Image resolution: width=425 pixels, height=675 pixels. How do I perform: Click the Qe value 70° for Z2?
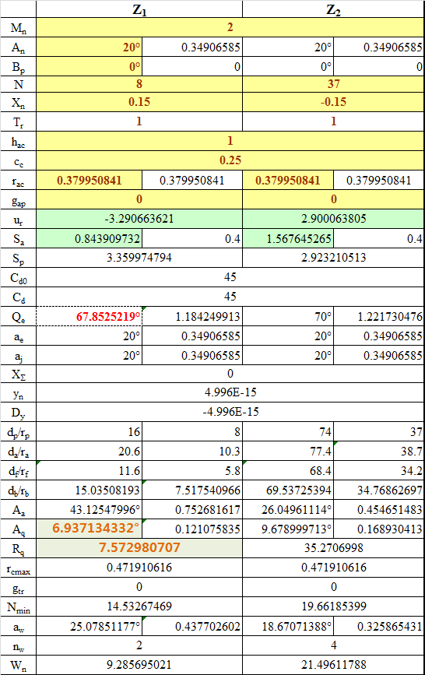(x=288, y=316)
